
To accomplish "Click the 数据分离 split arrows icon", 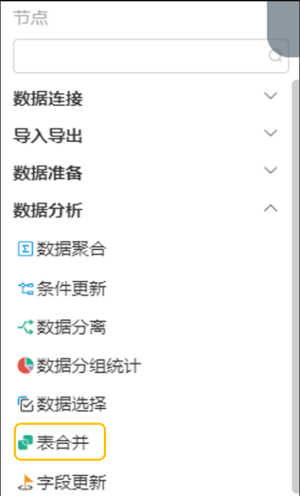I will (25, 327).
